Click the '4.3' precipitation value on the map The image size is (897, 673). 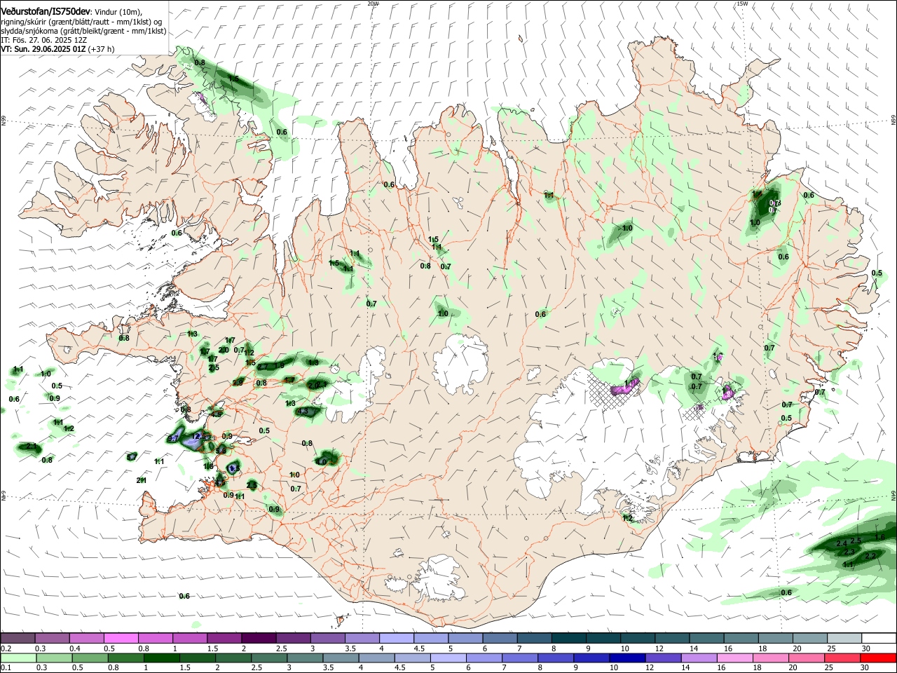tap(303, 412)
